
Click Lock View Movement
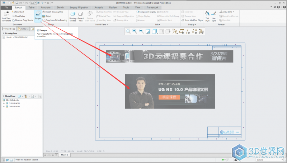point(6,16)
